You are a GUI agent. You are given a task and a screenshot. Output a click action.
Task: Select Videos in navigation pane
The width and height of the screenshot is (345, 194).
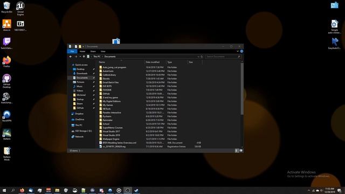[x=80, y=91]
